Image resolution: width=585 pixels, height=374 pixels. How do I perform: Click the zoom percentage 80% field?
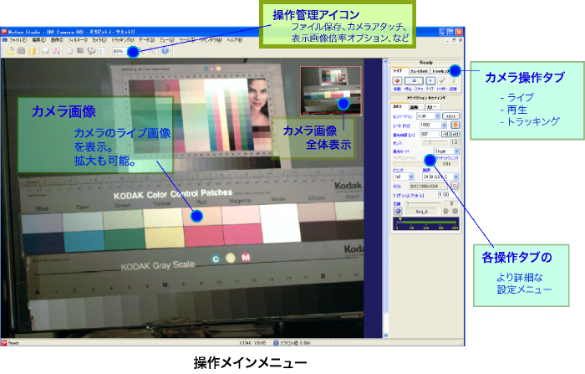point(120,51)
